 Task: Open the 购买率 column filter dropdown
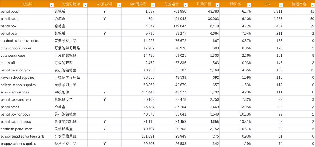(x=249, y=5)
